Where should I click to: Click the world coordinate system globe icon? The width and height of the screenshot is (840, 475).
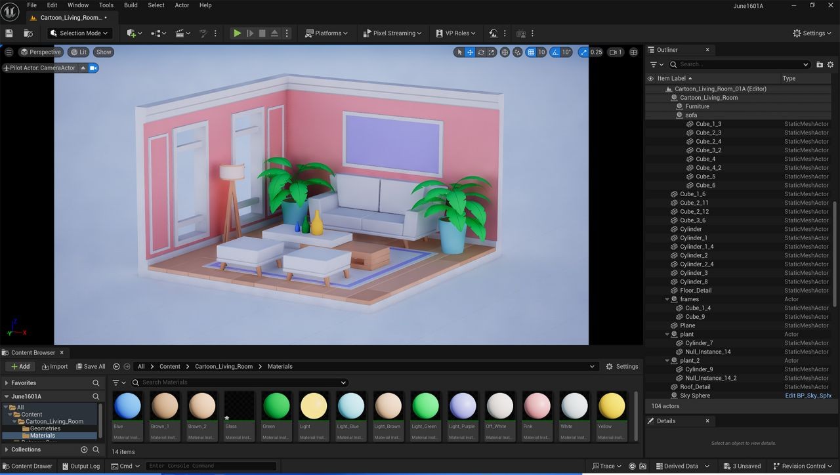coord(505,52)
